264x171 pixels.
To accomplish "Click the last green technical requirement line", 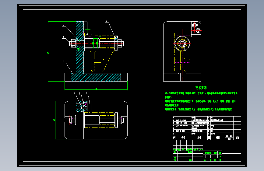I will (x=199, y=110).
